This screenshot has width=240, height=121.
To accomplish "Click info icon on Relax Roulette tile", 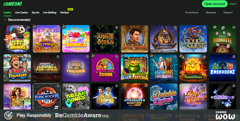I will pos(234,27).
